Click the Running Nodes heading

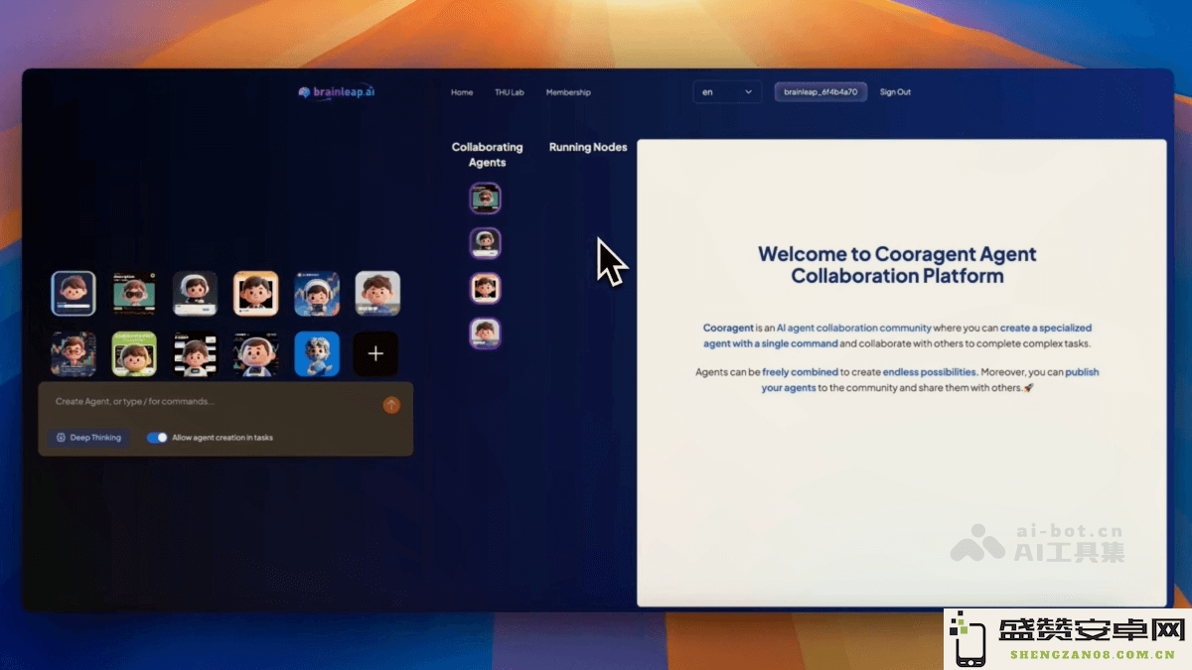click(588, 147)
